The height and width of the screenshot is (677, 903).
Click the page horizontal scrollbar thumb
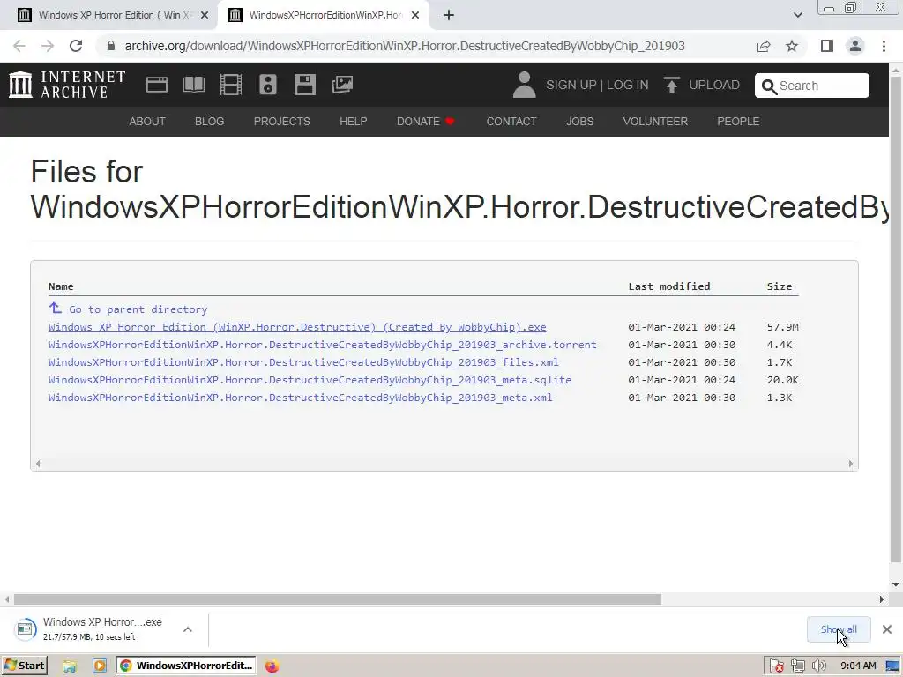pos(338,599)
